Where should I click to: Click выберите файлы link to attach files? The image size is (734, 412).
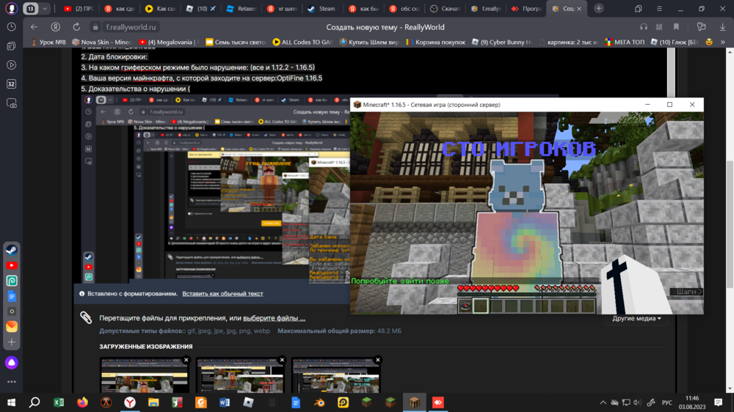[x=274, y=318]
